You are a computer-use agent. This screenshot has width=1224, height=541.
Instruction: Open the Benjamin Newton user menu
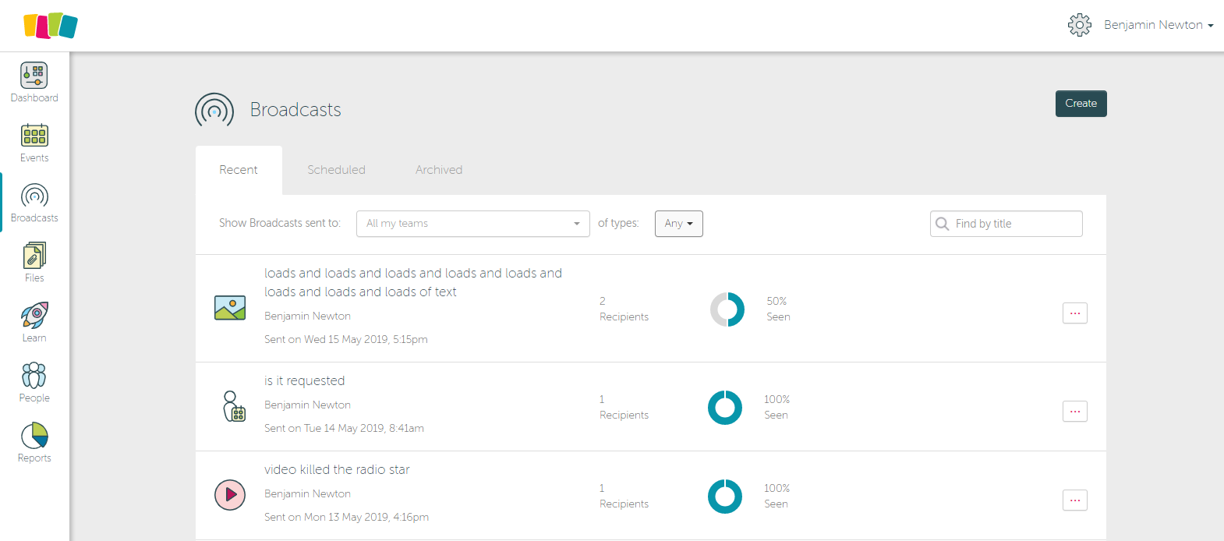tap(1159, 25)
